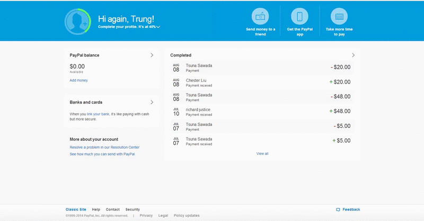This screenshot has width=424, height=221.
Task: Click the Hi again, Trung! greeting
Action: coord(126,19)
